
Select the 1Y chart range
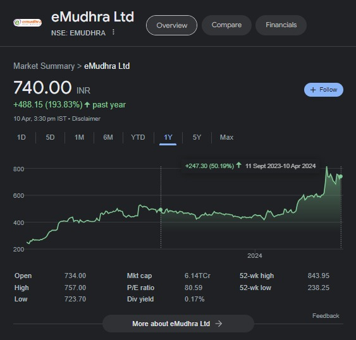168,138
